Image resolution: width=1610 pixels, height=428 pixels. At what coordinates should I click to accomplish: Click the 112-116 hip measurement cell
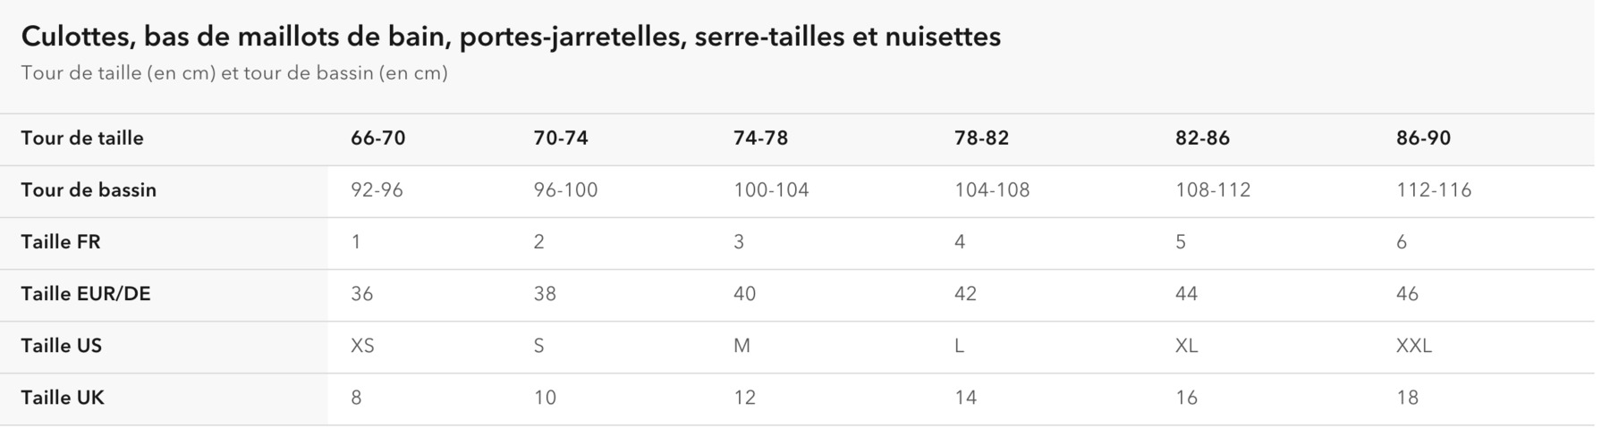[1434, 190]
